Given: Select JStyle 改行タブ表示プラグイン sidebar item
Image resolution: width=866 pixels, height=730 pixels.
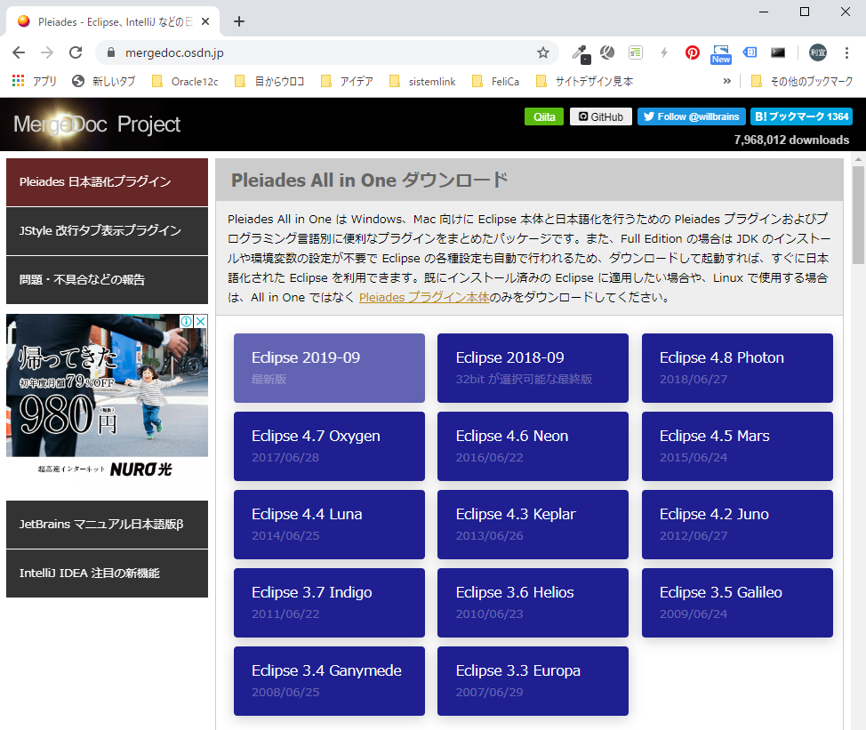Looking at the screenshot, I should pyautogui.click(x=108, y=231).
